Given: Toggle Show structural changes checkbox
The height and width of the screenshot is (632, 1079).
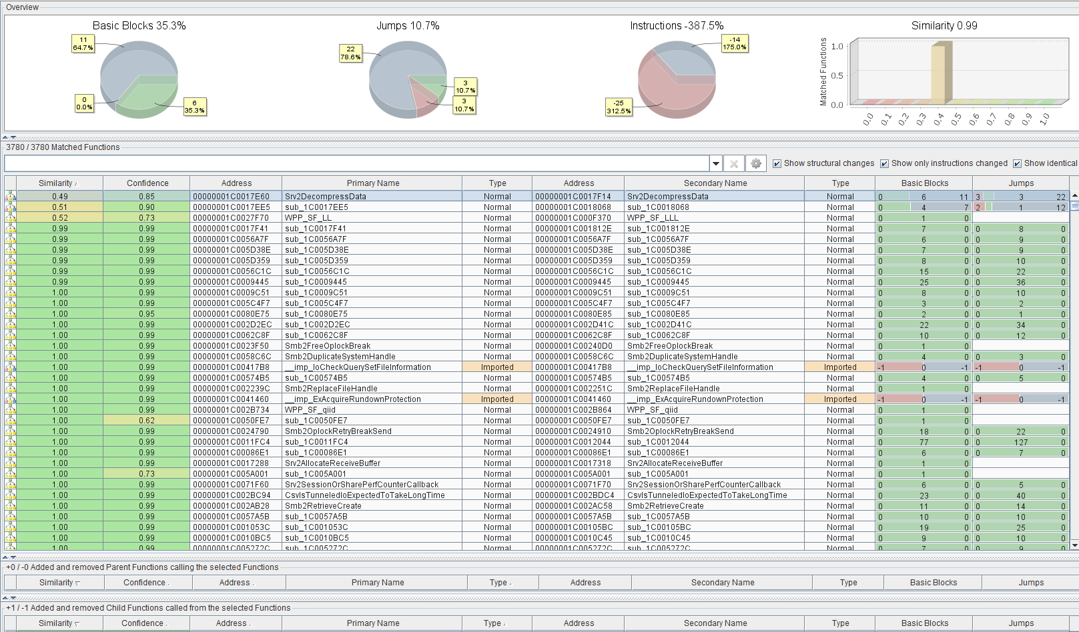Looking at the screenshot, I should click(x=777, y=163).
